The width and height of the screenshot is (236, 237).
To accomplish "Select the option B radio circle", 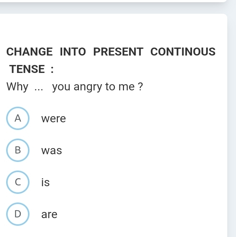I will (18, 150).
